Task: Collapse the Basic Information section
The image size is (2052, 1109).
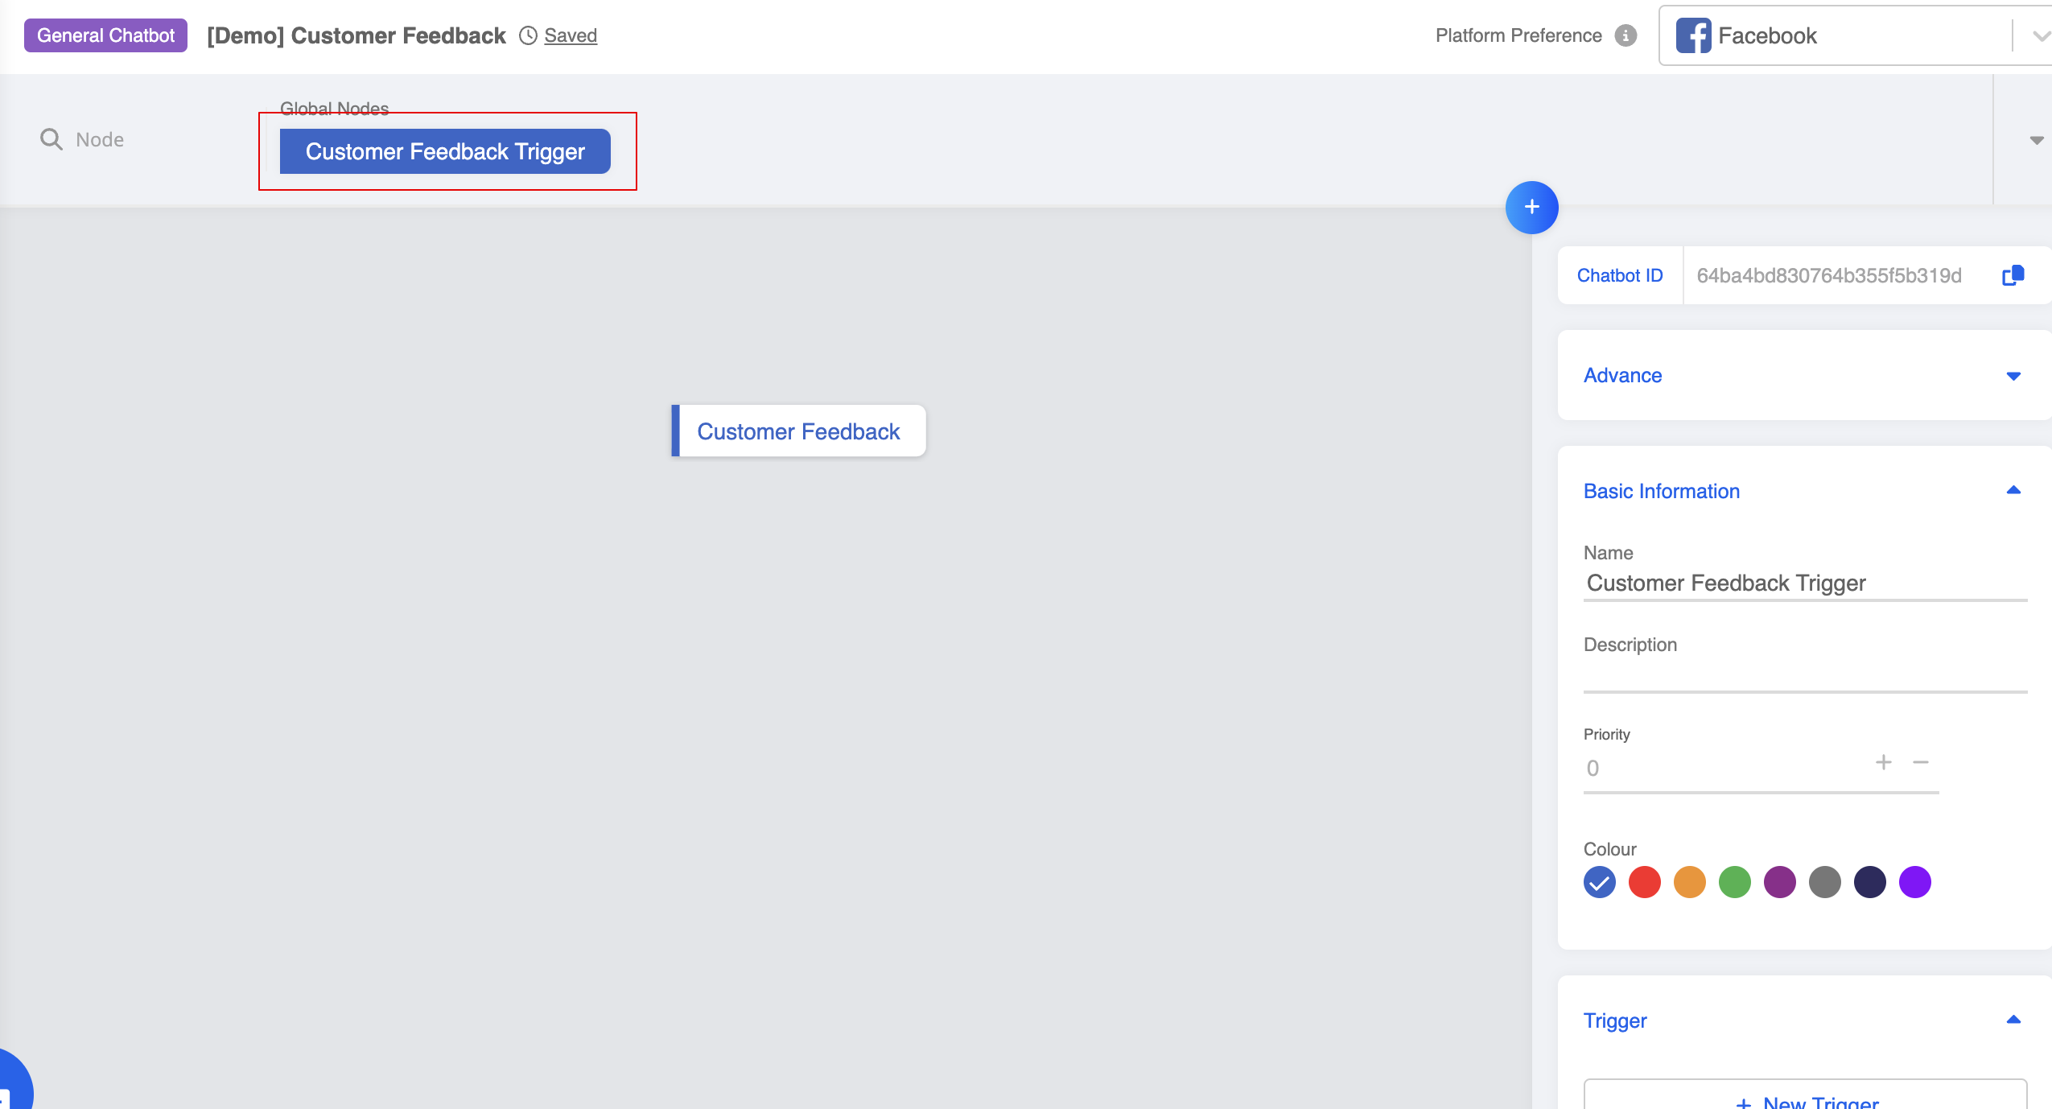Action: pyautogui.click(x=2013, y=491)
